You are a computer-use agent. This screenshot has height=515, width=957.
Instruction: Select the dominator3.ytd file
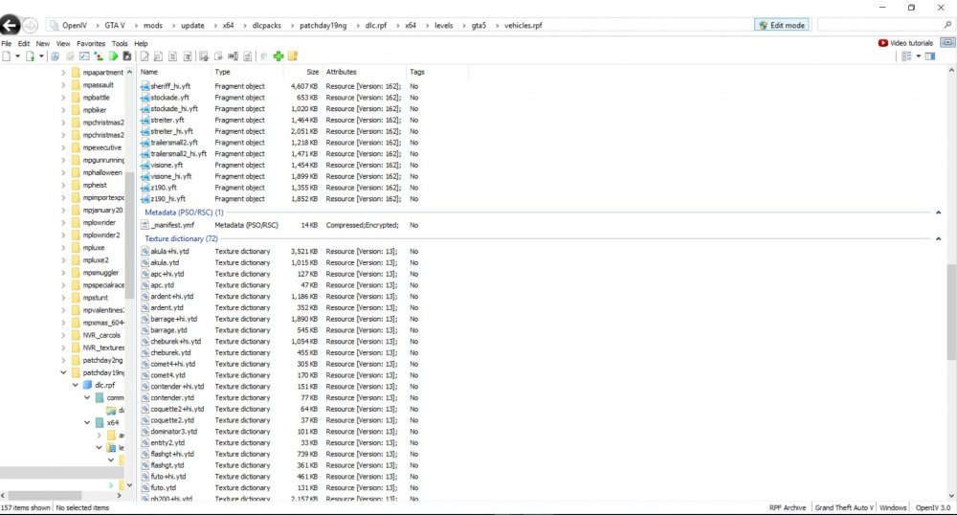coord(174,432)
